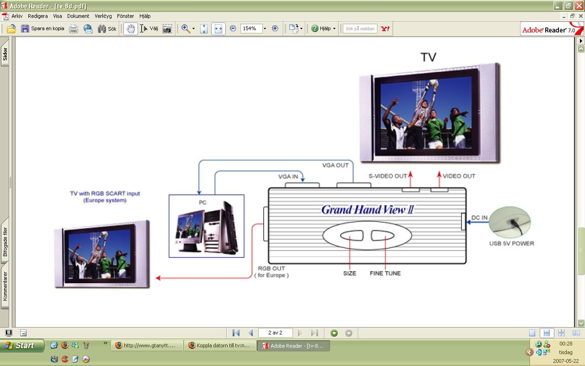
Task: Go to the previous page
Action: 251,333
